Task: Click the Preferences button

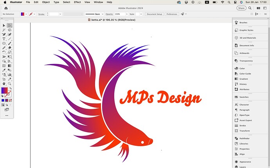Action: (x=172, y=14)
